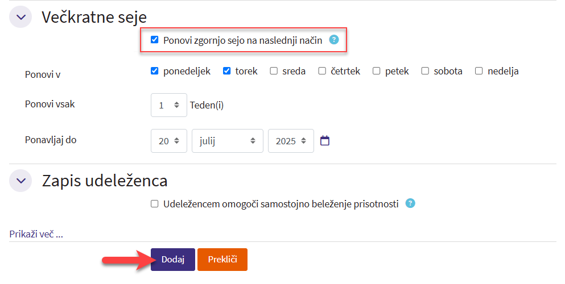Enable the nedelja checkbox
The height and width of the screenshot is (284, 565).
(x=479, y=71)
